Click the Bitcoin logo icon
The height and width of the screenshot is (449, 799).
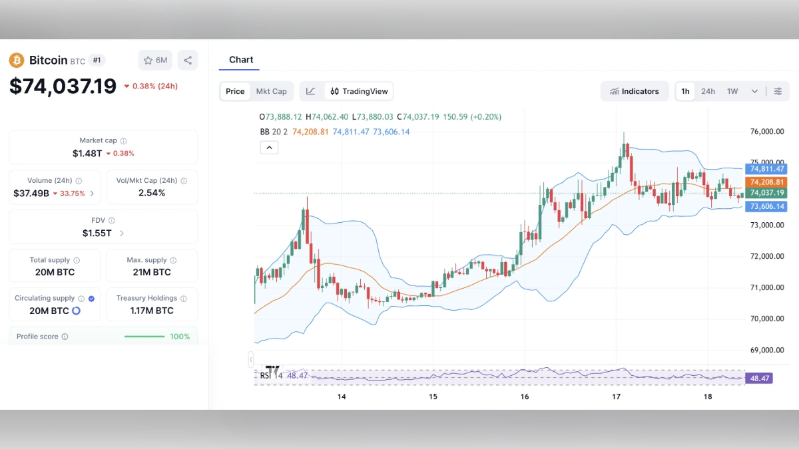(16, 60)
